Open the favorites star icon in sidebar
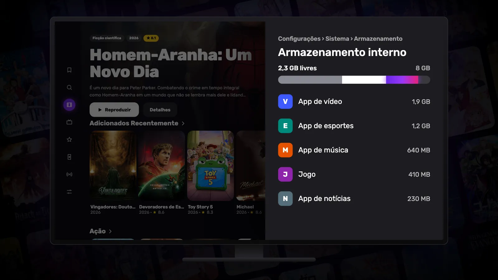Viewport: 498px width, 280px height. click(69, 140)
